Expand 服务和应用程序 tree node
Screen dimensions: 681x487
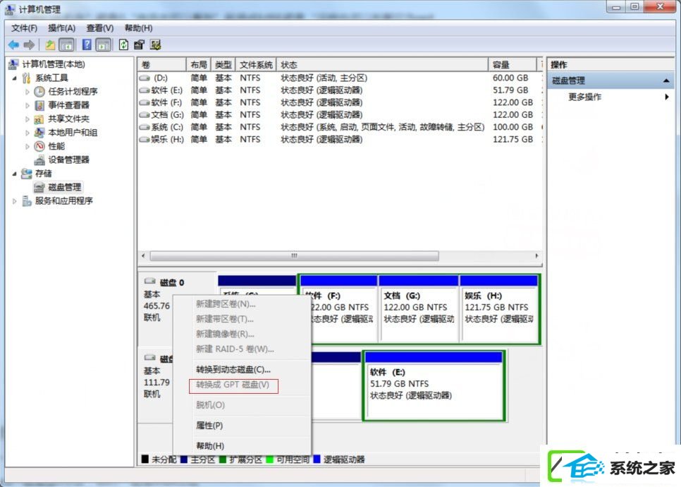pos(16,201)
